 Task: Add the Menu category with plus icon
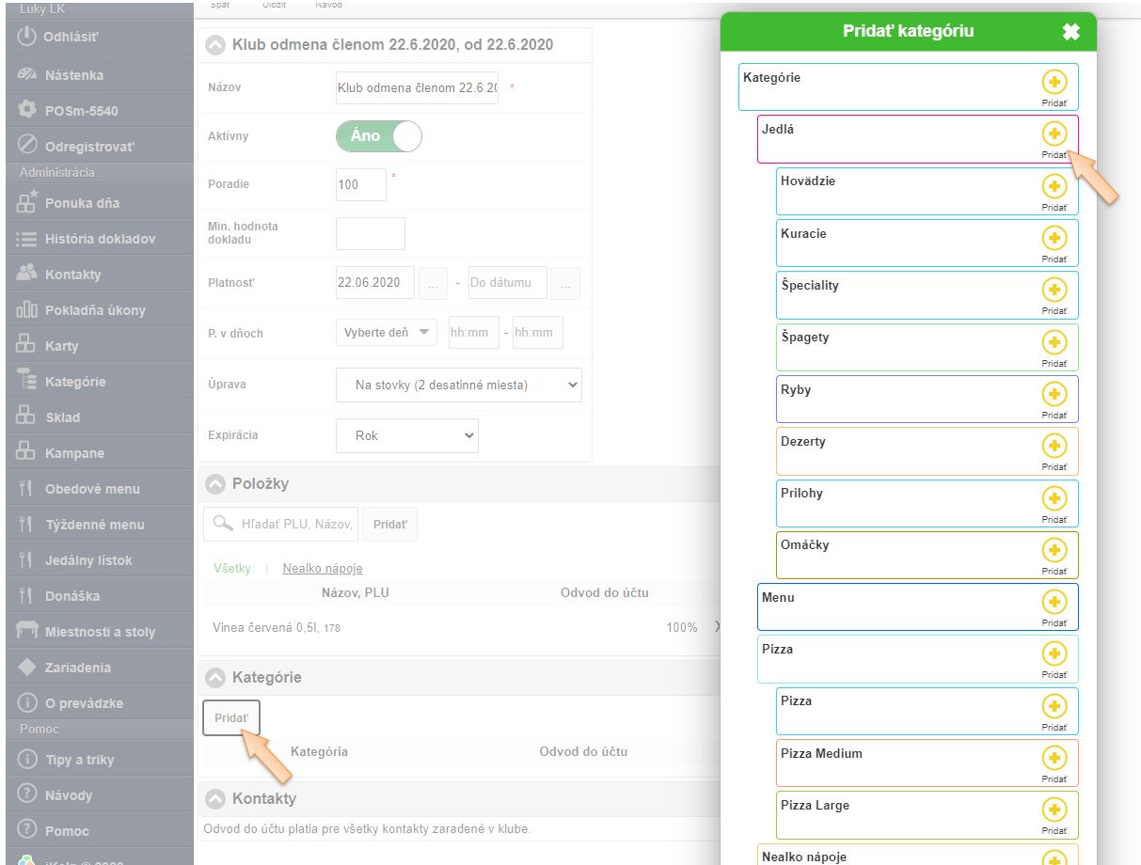point(1054,602)
